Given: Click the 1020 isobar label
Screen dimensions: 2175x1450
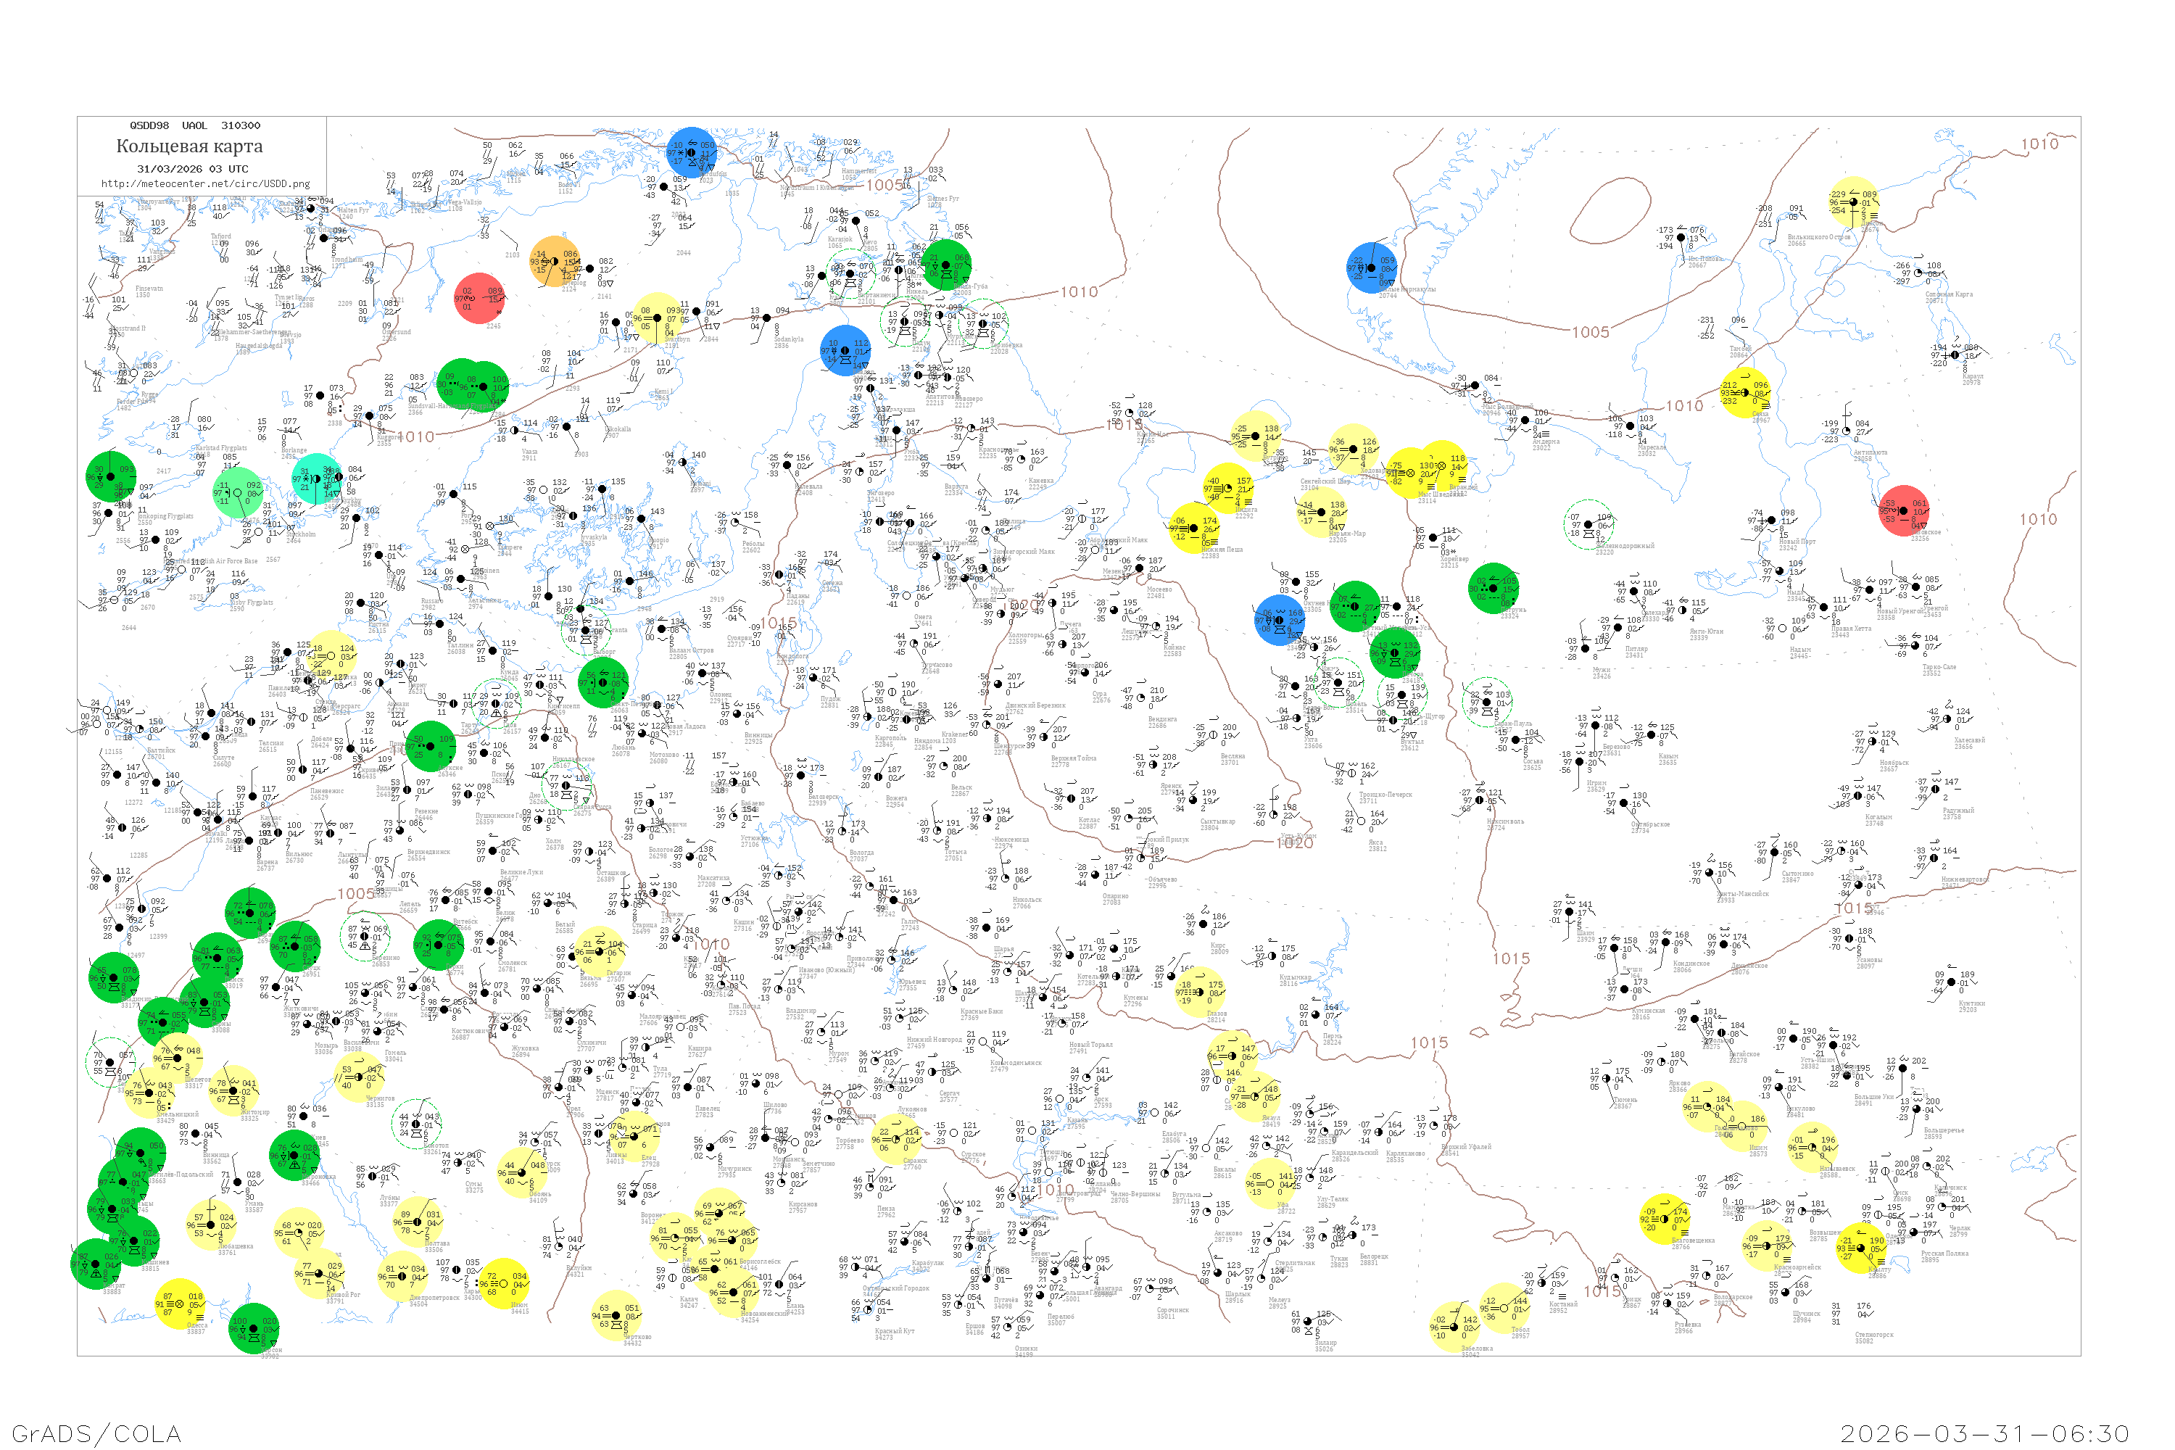Looking at the screenshot, I should pos(1295,842).
